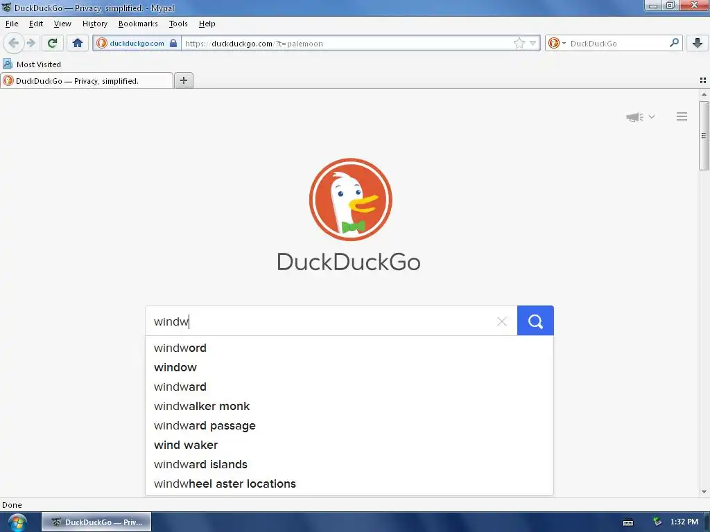Bookmark this page with the star icon

(x=519, y=44)
